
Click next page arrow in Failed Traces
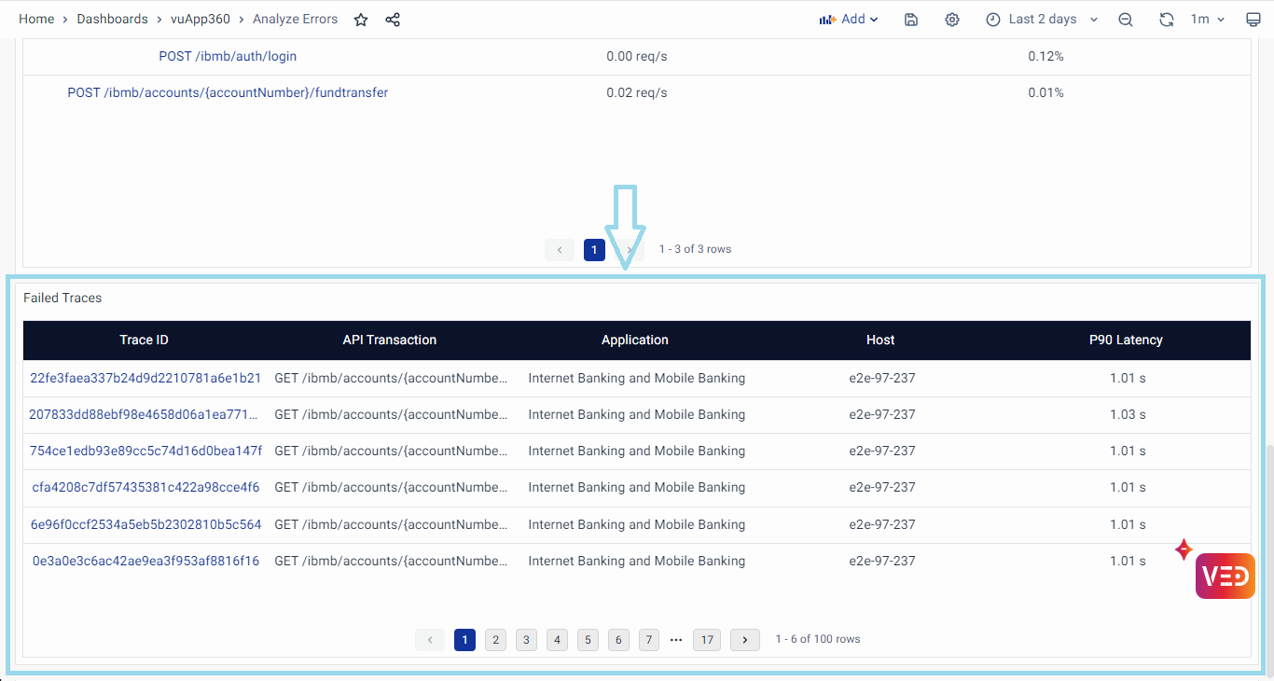744,640
